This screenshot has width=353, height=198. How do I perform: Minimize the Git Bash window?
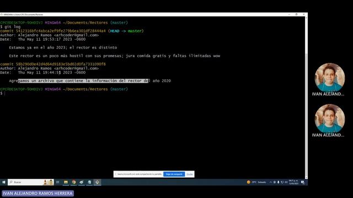[289, 14]
